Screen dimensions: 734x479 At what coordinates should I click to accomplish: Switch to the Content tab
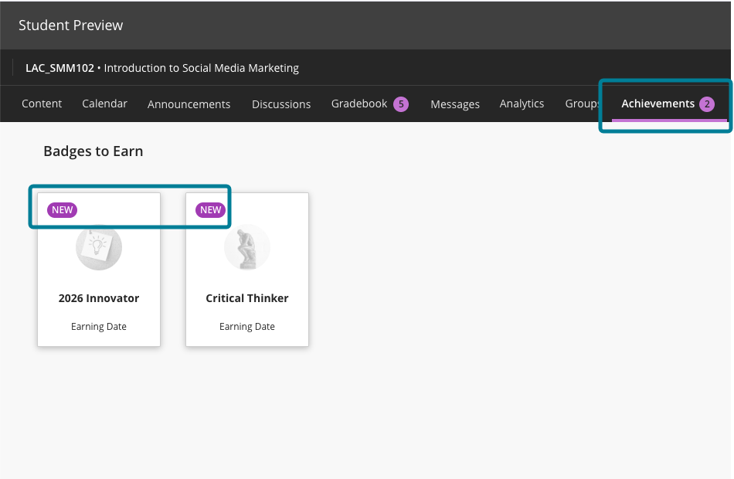[x=42, y=103]
